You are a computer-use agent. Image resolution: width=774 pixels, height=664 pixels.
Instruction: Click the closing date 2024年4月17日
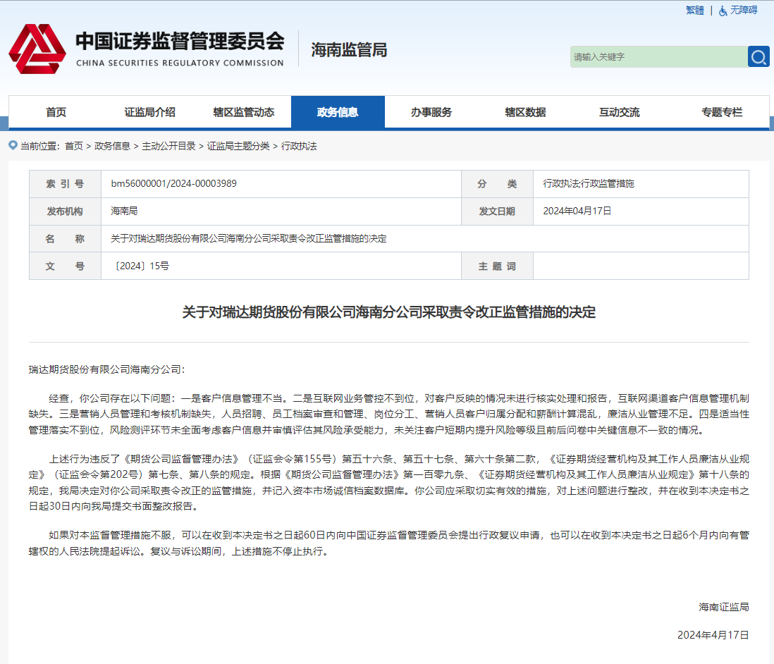tap(713, 635)
